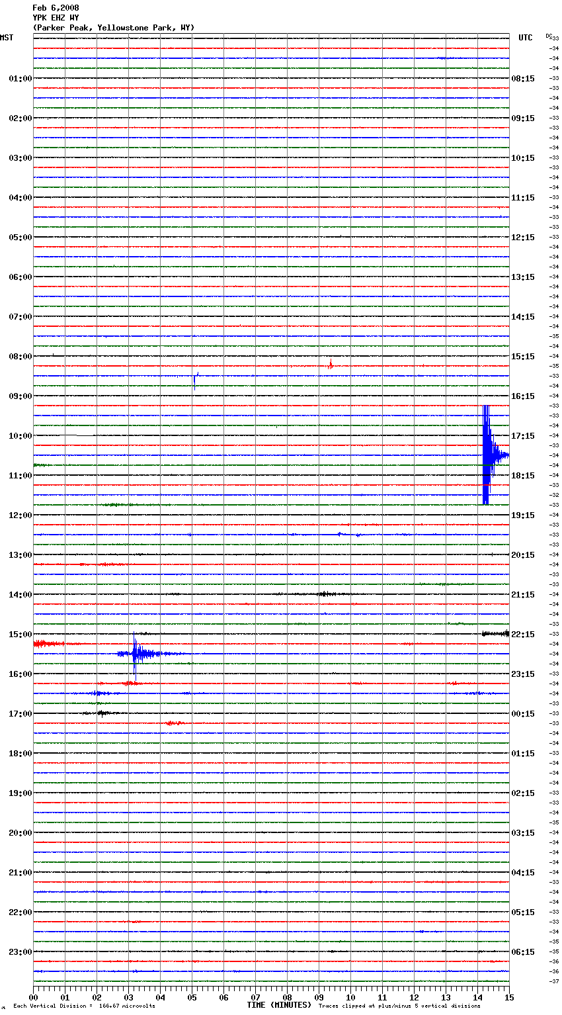Viewport: 562px width, 1015px height.
Task: Select the '03:00' MST time label
Action: coord(20,158)
